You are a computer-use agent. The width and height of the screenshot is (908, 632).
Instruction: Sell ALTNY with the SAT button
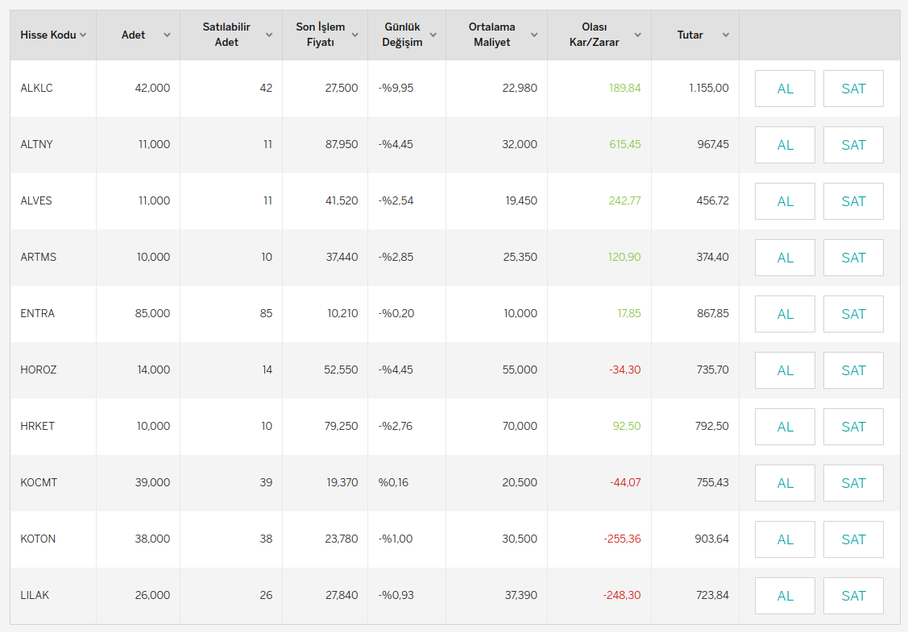point(853,145)
